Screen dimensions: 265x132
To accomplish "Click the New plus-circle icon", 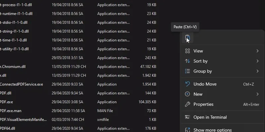I will [x=187, y=94].
